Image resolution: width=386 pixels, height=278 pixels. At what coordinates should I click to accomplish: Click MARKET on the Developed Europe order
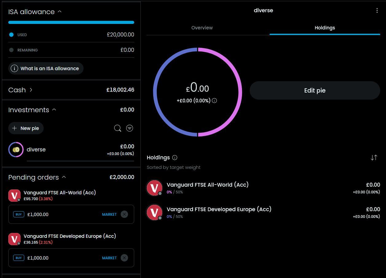(109, 258)
